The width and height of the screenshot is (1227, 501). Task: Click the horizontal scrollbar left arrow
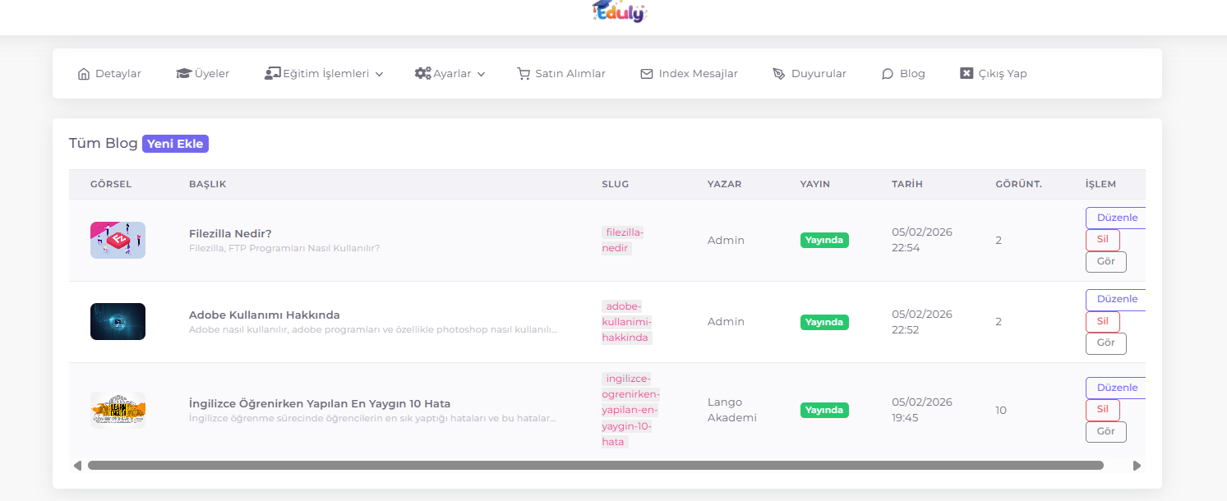(x=77, y=466)
